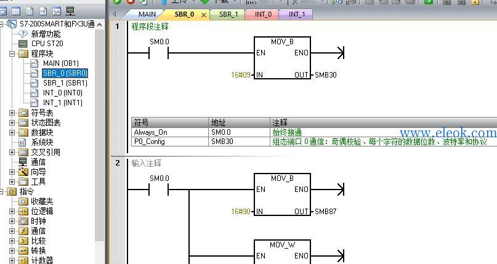Open MAIN (OB1) program block

[61, 63]
